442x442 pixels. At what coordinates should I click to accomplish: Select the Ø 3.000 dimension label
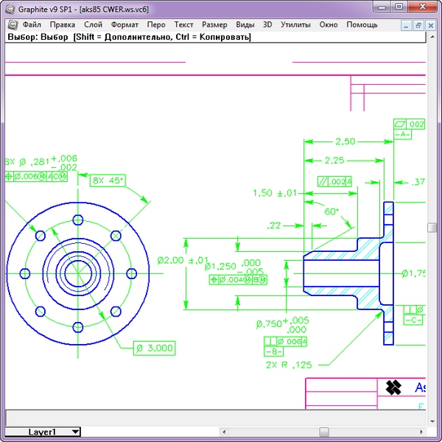(x=155, y=348)
